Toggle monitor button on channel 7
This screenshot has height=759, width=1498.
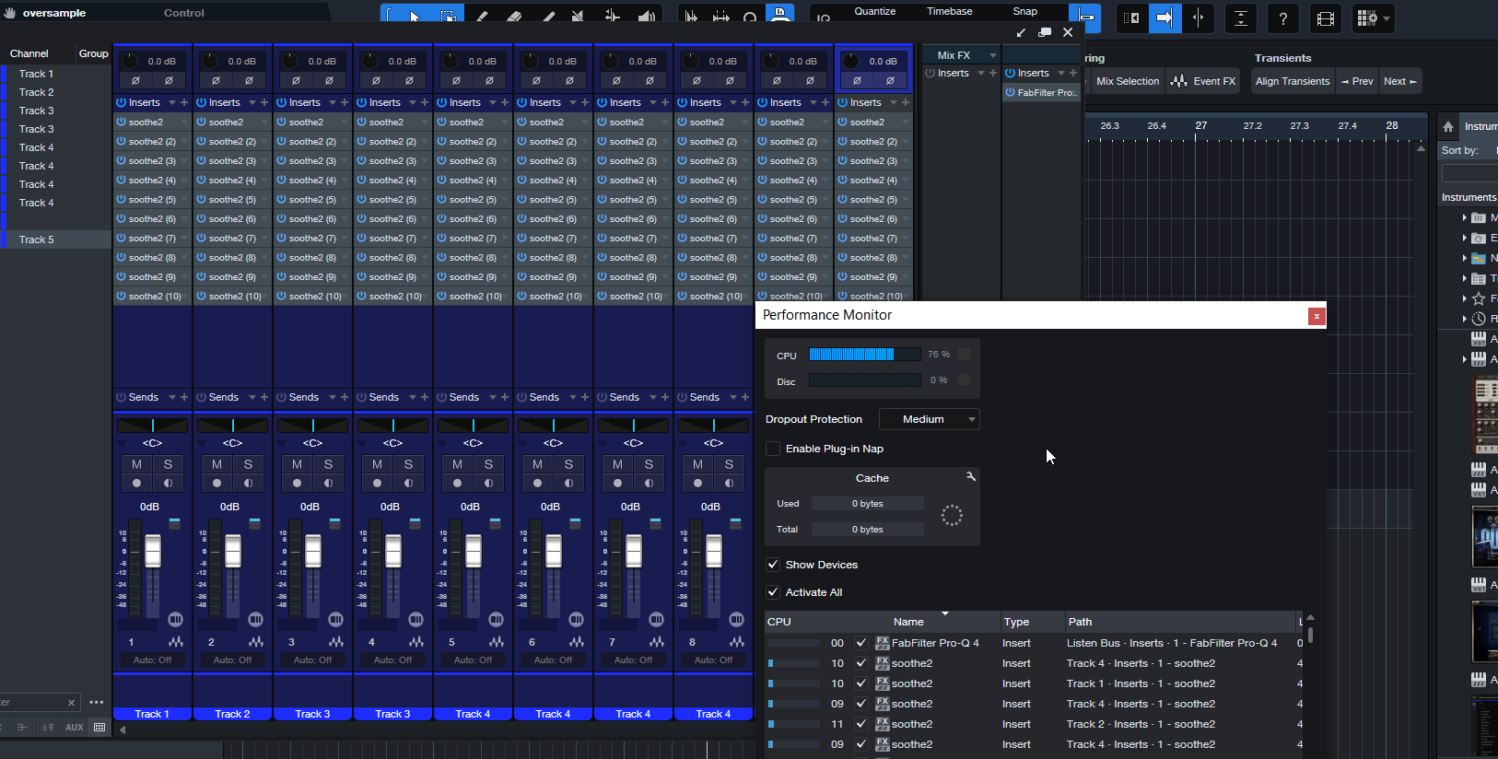point(650,484)
